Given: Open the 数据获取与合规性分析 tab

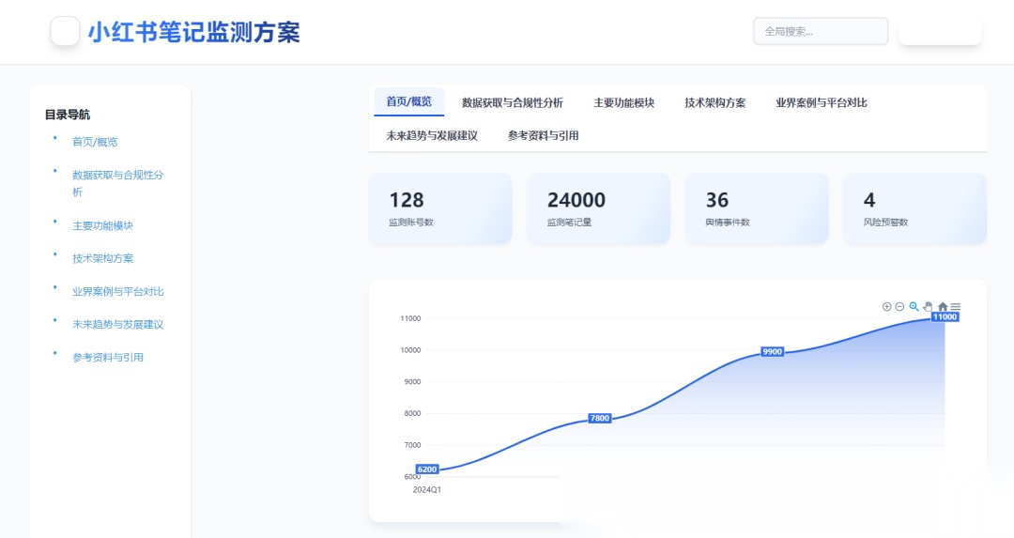Looking at the screenshot, I should tap(513, 103).
